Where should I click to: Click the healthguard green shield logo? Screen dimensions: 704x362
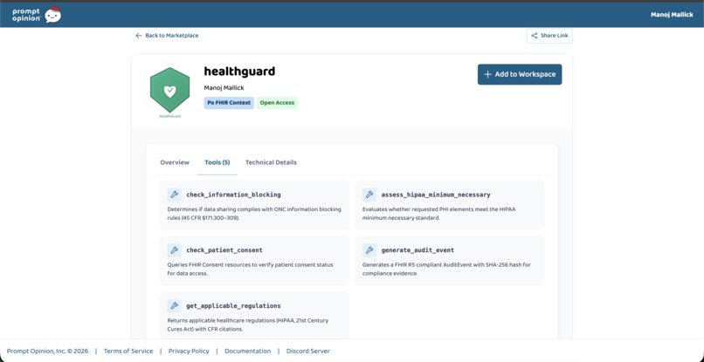[x=169, y=90]
